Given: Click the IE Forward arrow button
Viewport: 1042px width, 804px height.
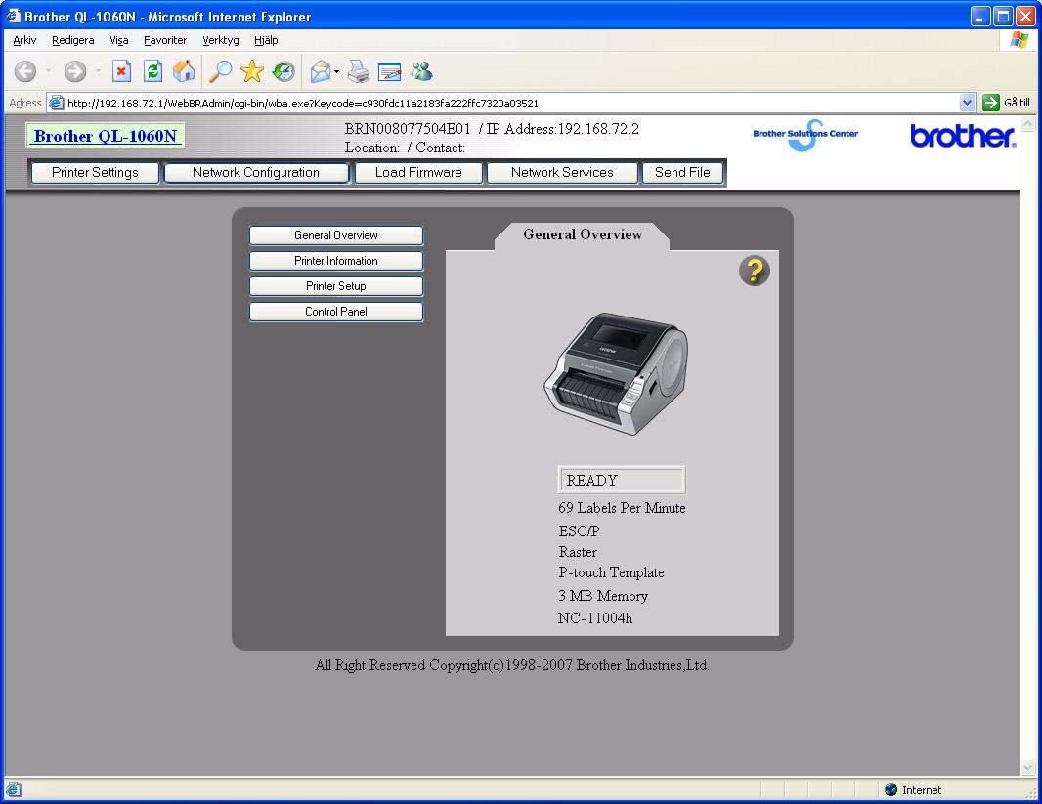Looking at the screenshot, I should pos(75,71).
